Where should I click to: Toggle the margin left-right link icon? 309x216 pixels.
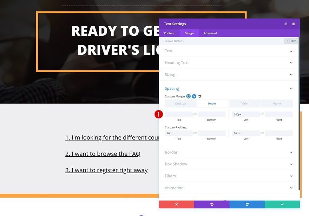[x=262, y=114]
